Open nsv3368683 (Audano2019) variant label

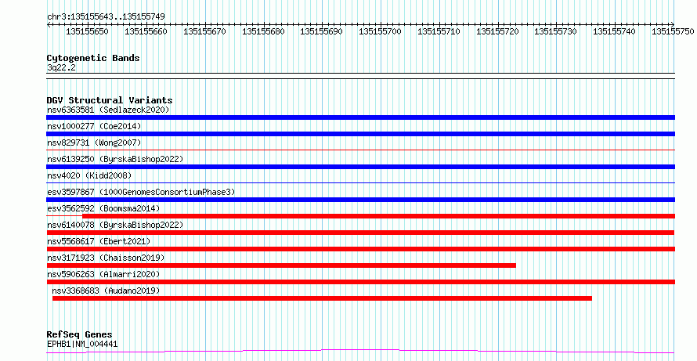[x=106, y=291]
